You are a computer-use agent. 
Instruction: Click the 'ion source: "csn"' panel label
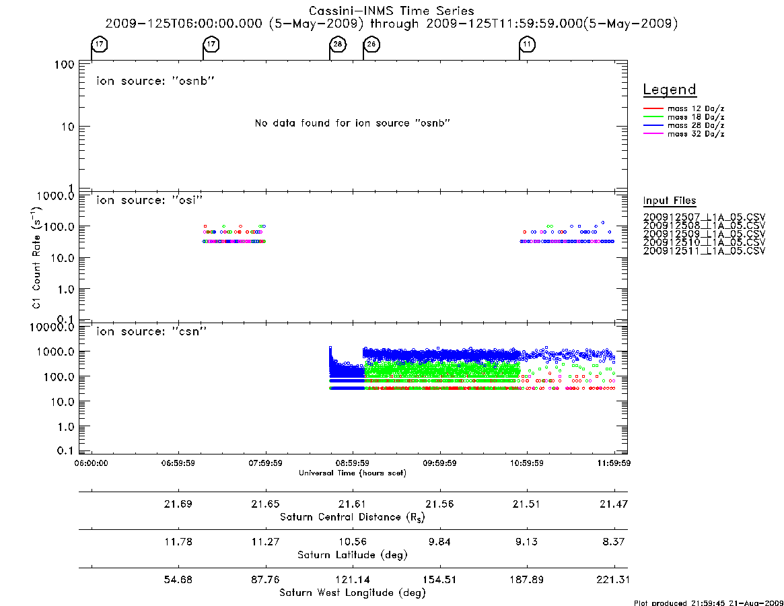coord(151,331)
